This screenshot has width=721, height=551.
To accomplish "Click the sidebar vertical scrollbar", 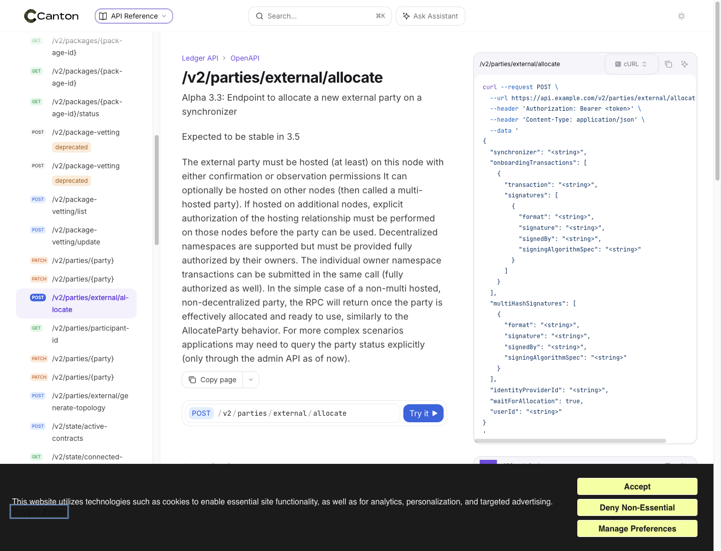I will click(157, 190).
